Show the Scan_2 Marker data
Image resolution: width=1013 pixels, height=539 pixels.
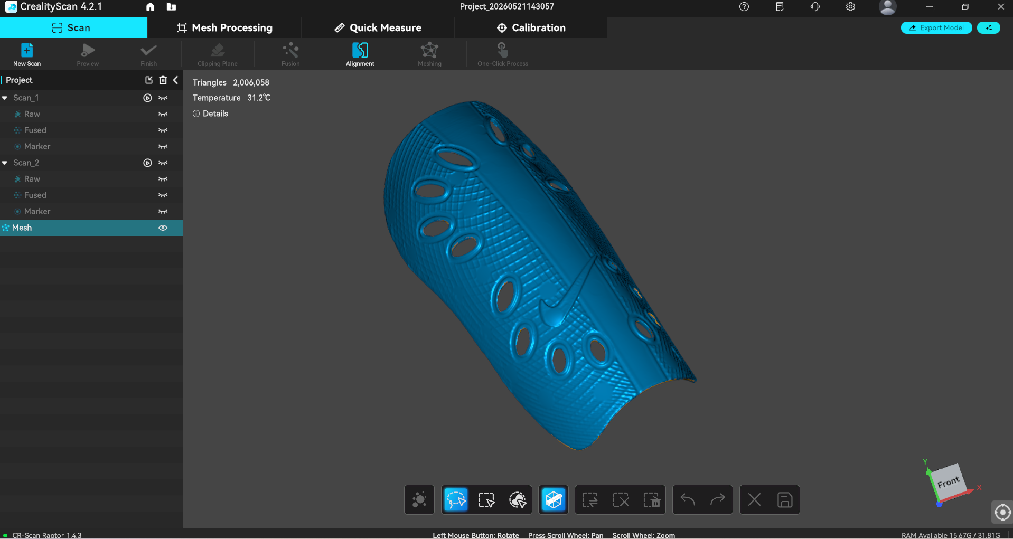pyautogui.click(x=163, y=212)
